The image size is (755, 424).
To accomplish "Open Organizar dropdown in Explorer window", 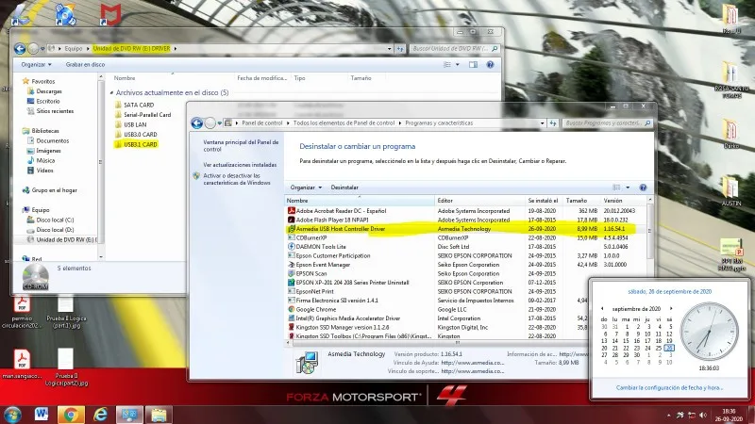I will point(36,64).
